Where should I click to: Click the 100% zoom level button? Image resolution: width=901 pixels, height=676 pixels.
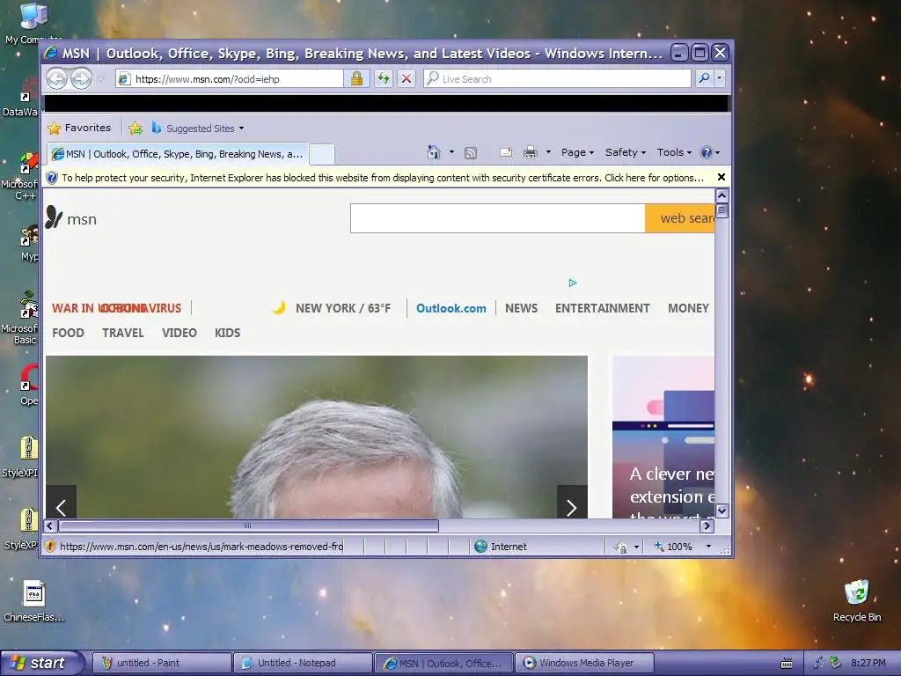[673, 547]
